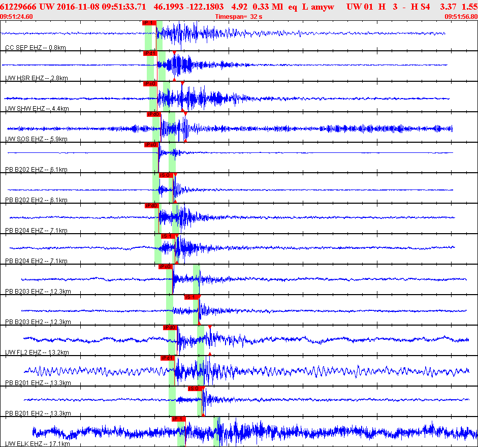
Task: Click the label PB B203 EHZ -- 12.3km
Action: tap(38, 292)
